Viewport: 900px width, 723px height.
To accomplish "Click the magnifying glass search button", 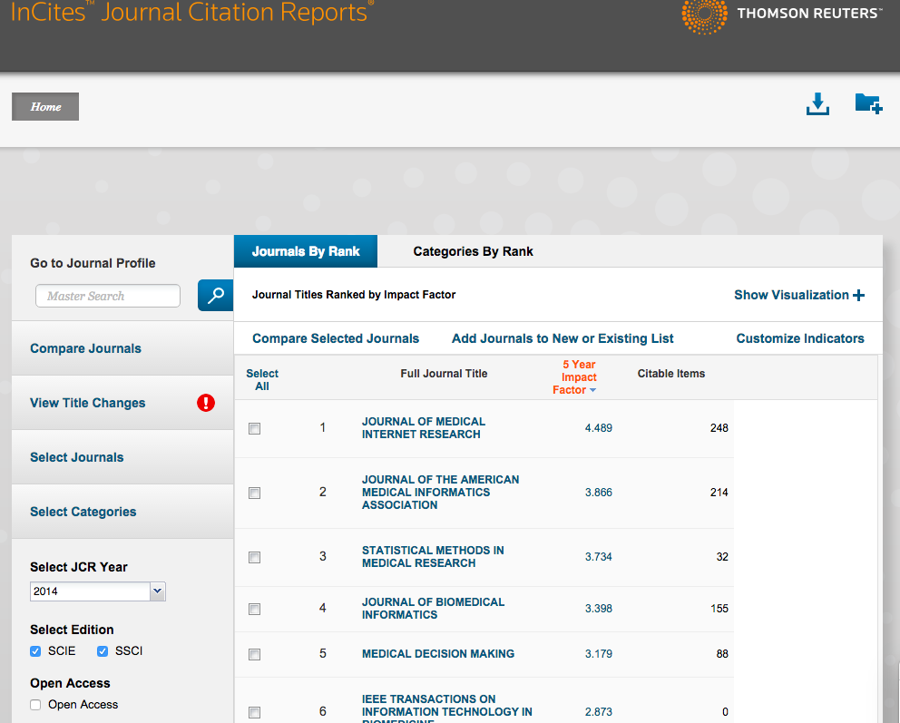I will 215,296.
